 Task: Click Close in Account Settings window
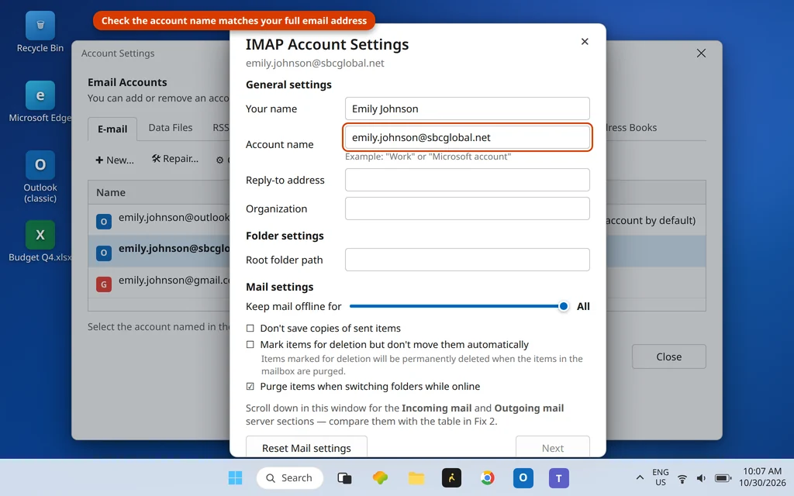[x=669, y=356]
